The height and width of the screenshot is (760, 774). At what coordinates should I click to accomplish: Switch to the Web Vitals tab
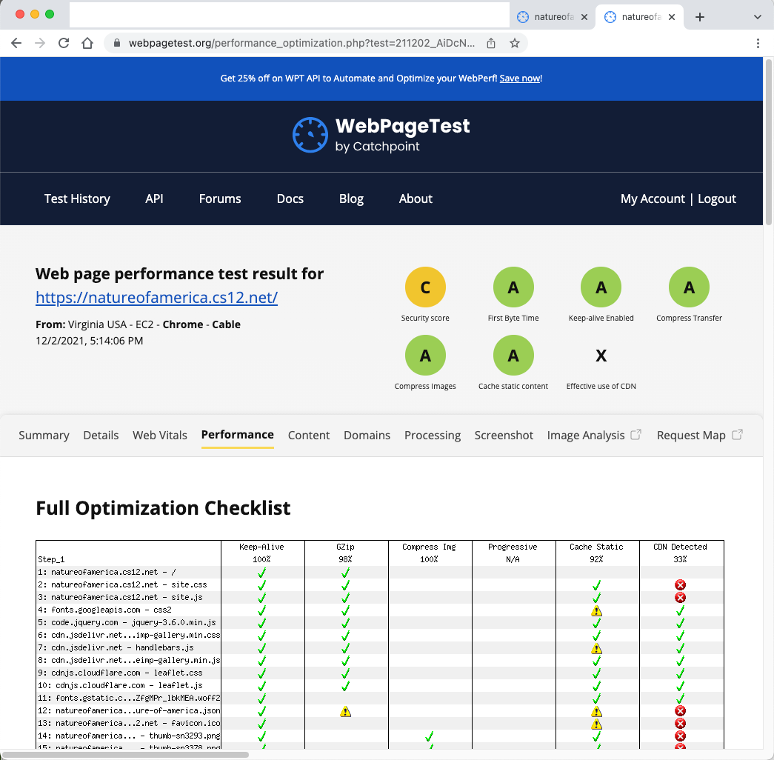point(160,435)
